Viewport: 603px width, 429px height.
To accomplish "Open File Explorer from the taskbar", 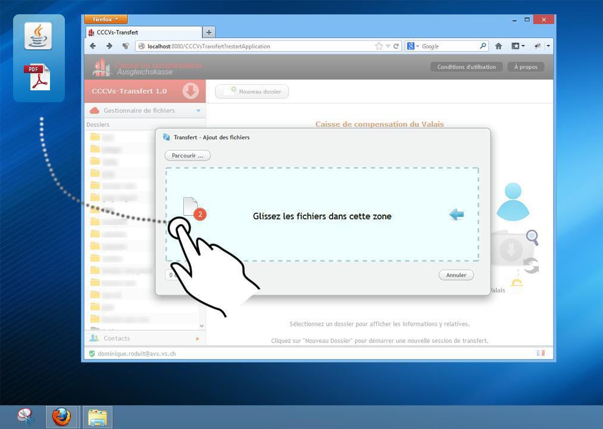I will (x=98, y=417).
